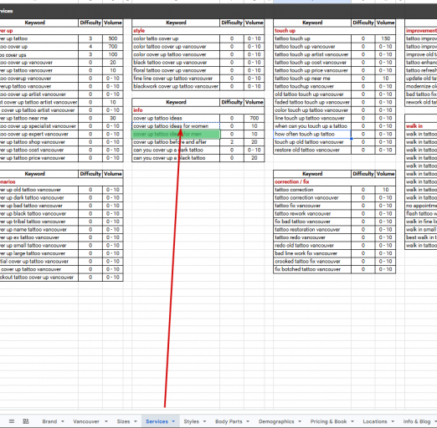This screenshot has height=428, width=437.
Task: Select Difficulty header above the 'touch up' section
Action: coord(363,23)
